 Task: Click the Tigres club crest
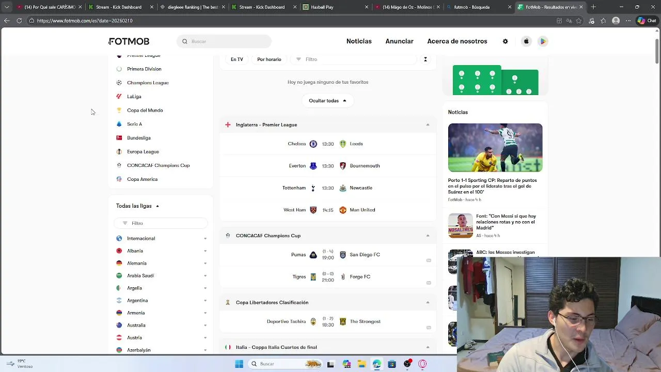(x=313, y=277)
